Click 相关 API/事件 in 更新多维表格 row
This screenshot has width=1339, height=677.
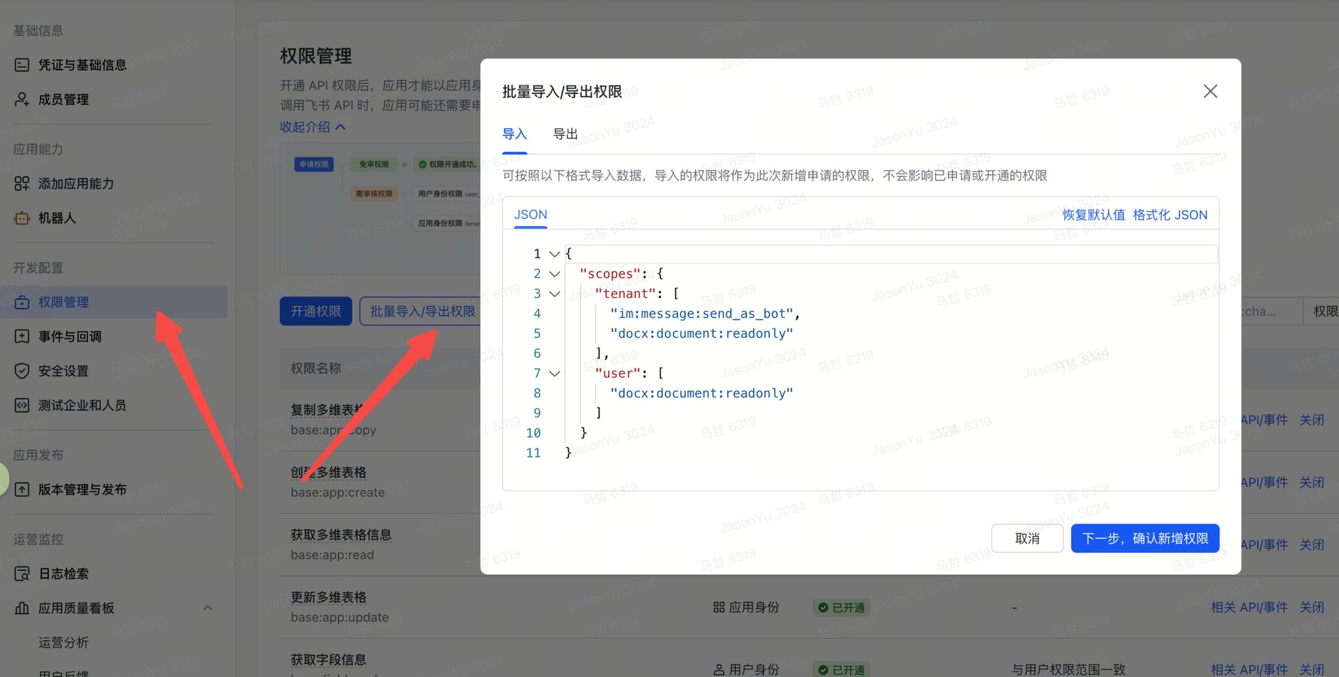click(x=1249, y=607)
